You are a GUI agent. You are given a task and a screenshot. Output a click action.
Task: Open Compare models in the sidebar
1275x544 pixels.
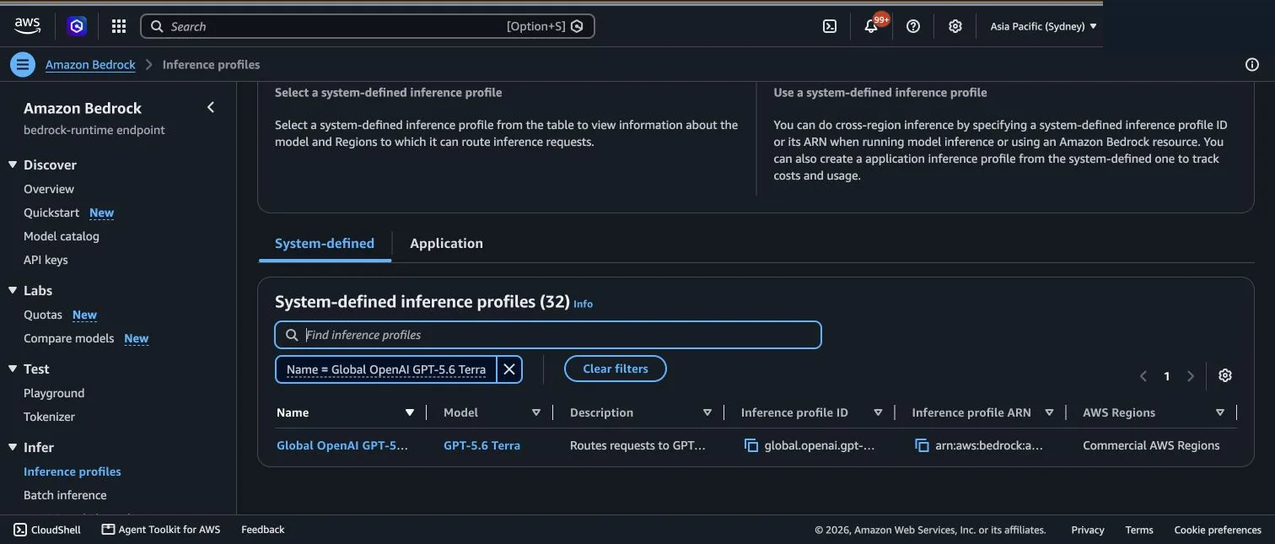tap(69, 338)
